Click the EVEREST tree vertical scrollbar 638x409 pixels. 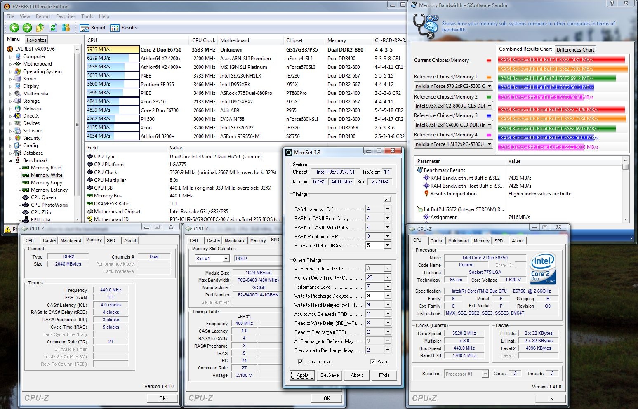coord(78,134)
